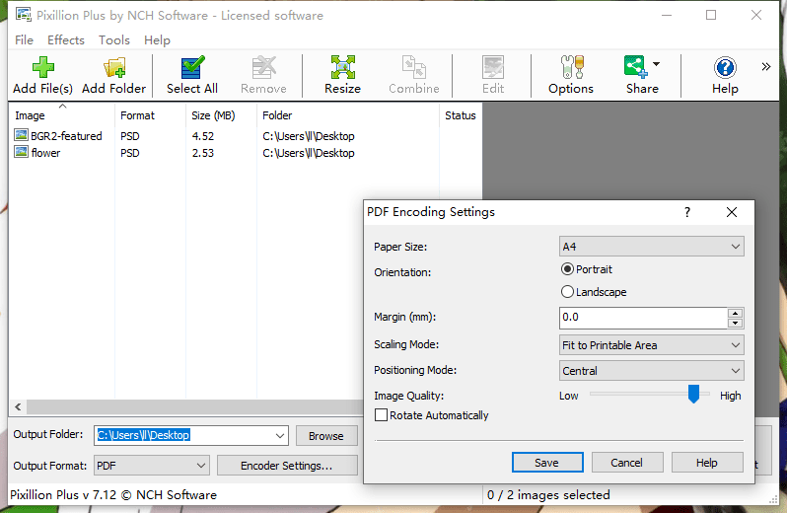Viewport: 787px width, 513px height.
Task: Open the Tools menu
Action: (x=114, y=39)
